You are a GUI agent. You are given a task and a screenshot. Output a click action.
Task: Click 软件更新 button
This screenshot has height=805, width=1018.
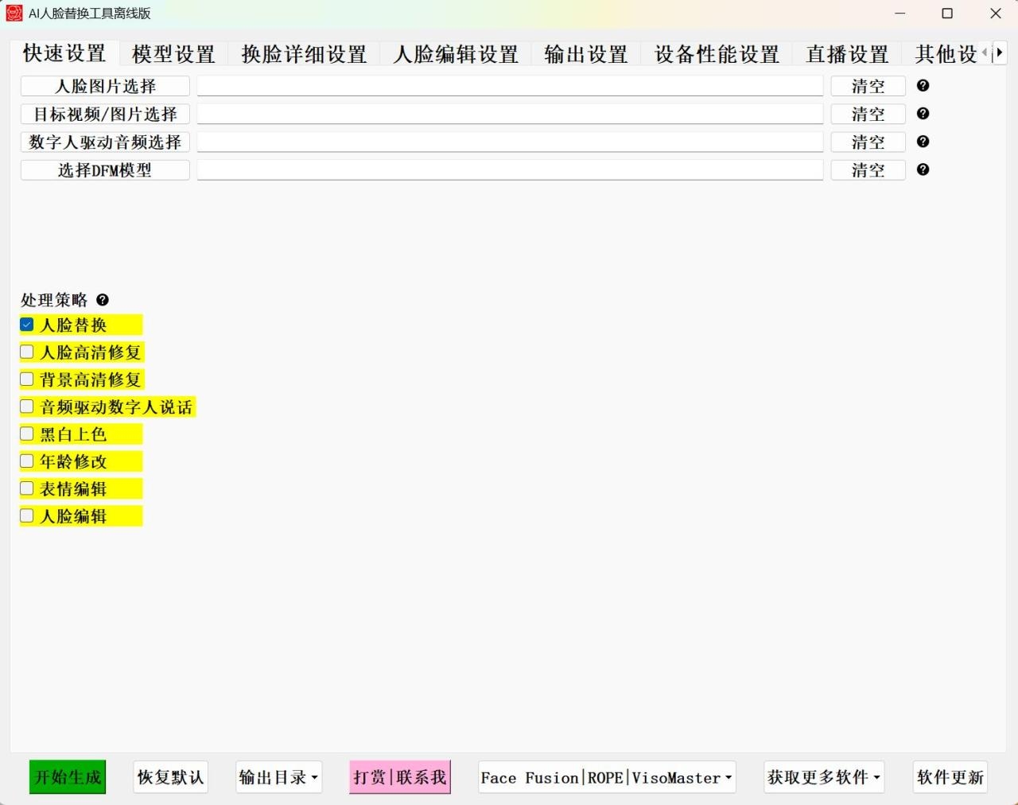point(950,777)
